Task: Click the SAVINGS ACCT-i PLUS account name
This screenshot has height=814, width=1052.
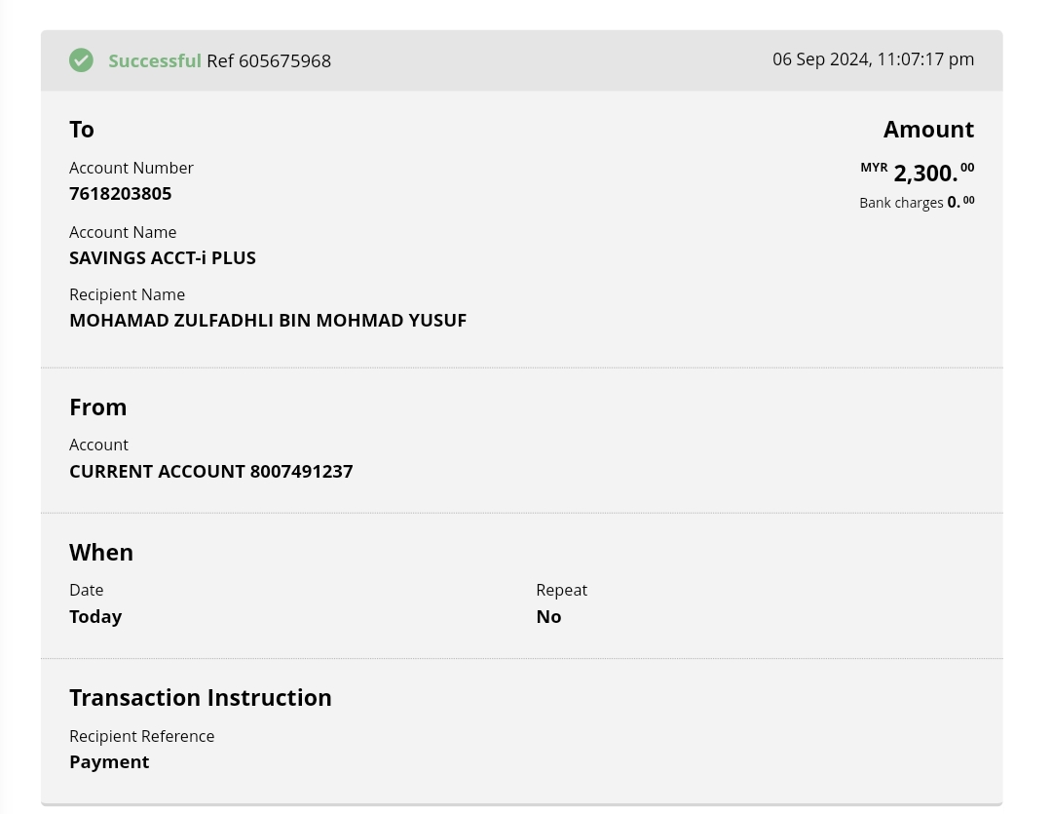Action: point(162,257)
